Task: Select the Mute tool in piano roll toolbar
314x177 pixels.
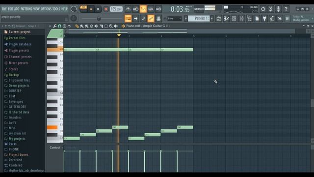Action: coord(96,26)
